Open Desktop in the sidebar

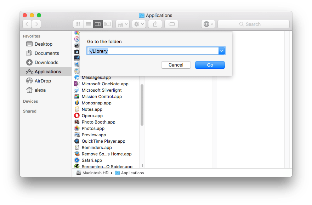click(x=43, y=44)
